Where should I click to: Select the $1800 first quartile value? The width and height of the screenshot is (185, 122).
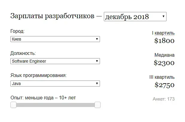pos(164,41)
